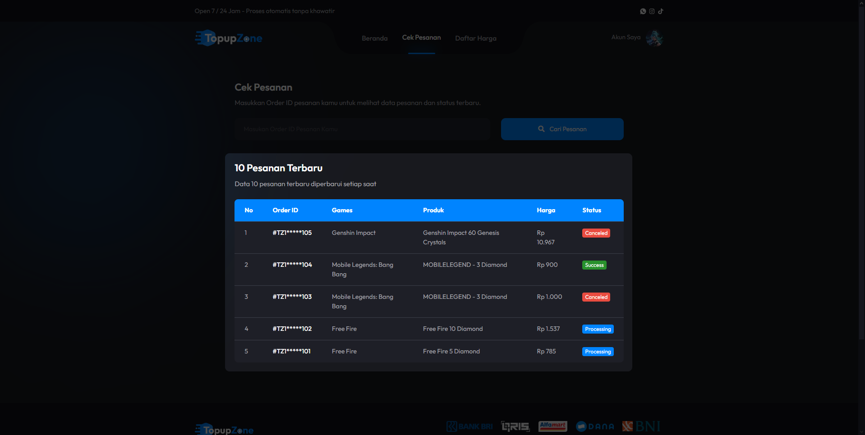The image size is (865, 435).
Task: Click the Canceled badge for order 103
Action: click(596, 297)
